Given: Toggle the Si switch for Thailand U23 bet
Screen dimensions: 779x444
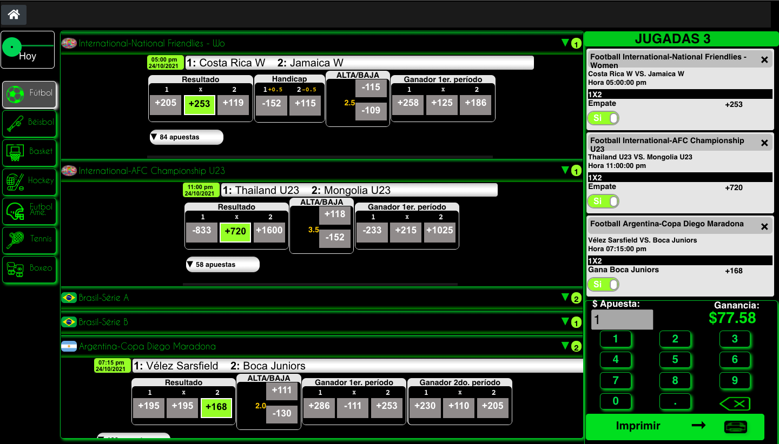Looking at the screenshot, I should coord(603,201).
